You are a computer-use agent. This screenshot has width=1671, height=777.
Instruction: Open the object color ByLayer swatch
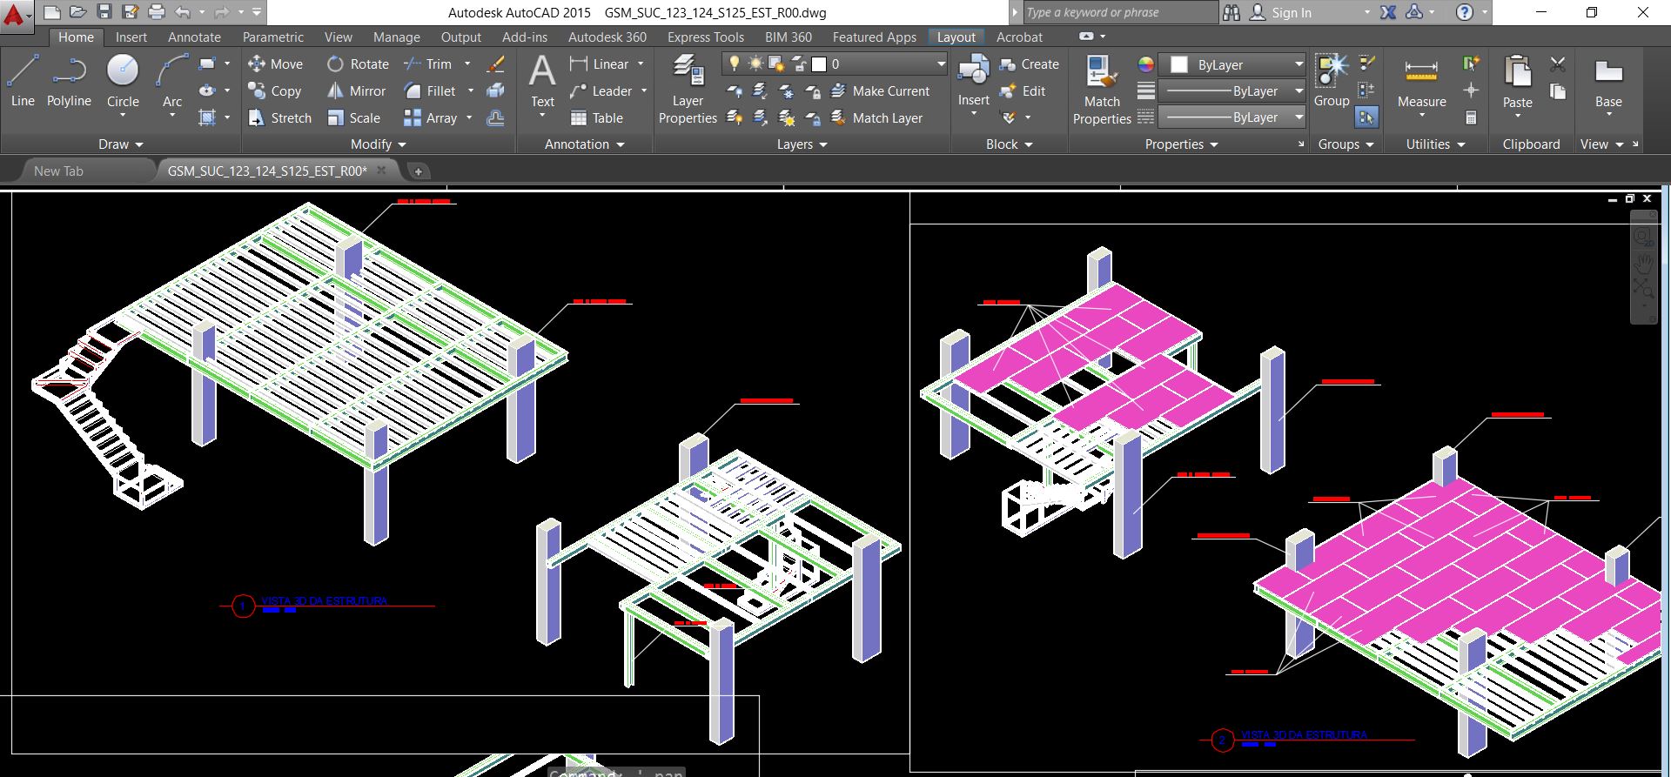pos(1179,65)
